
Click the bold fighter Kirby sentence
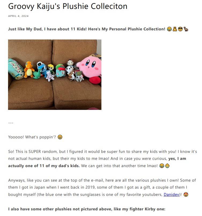click(87, 209)
